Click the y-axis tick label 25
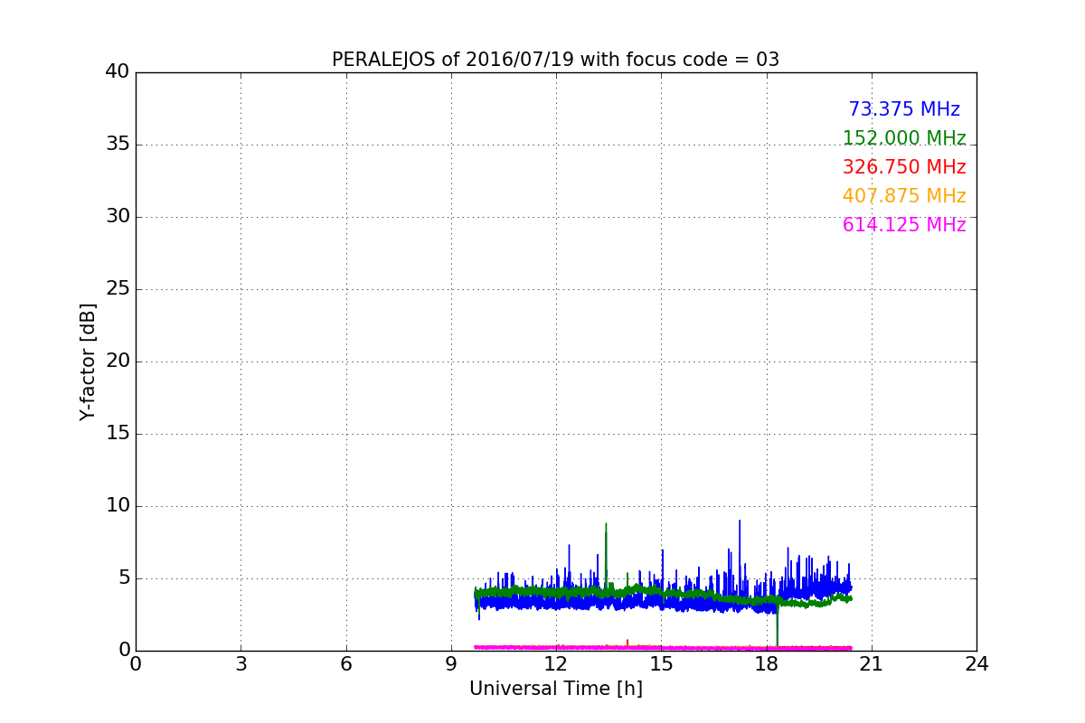The image size is (1085, 723). [118, 289]
